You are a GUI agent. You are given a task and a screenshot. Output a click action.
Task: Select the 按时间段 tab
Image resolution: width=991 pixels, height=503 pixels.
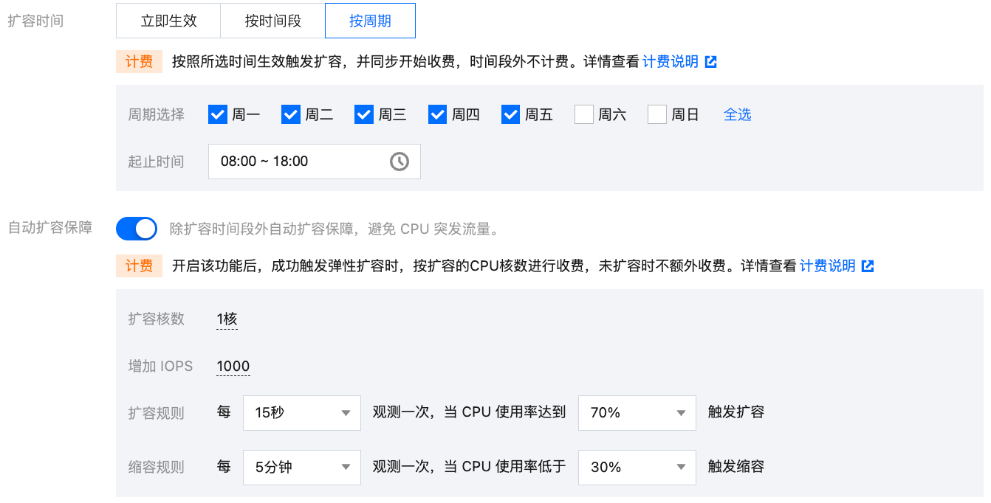(273, 21)
